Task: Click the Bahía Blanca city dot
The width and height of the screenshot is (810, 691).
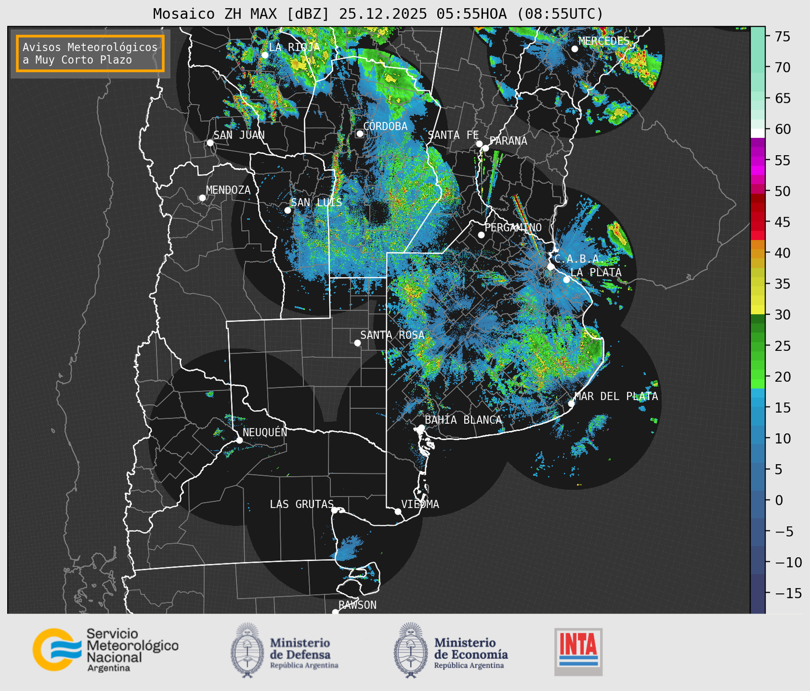Action: [421, 427]
